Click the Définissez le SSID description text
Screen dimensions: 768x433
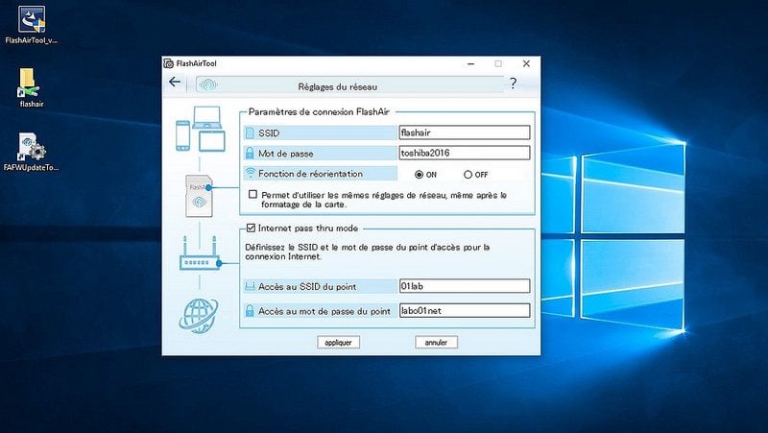(x=368, y=252)
